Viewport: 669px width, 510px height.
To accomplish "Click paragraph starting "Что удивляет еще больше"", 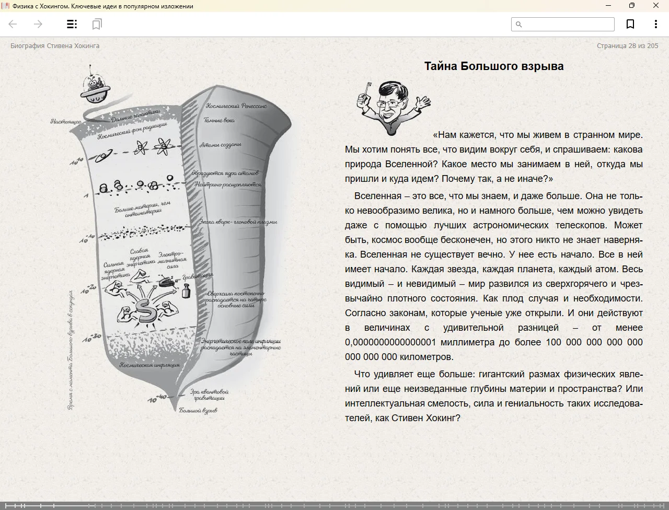I will coord(494,396).
